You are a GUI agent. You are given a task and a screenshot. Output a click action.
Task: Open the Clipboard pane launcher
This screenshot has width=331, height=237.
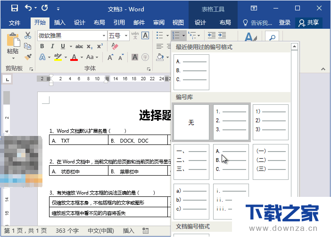point(32,69)
